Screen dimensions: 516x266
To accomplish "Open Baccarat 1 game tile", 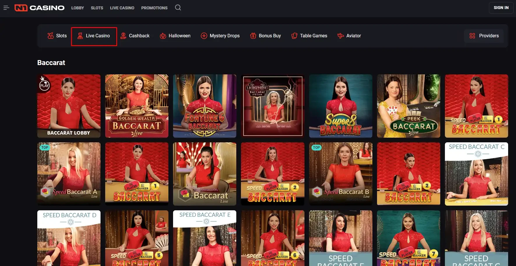I will tap(137, 174).
